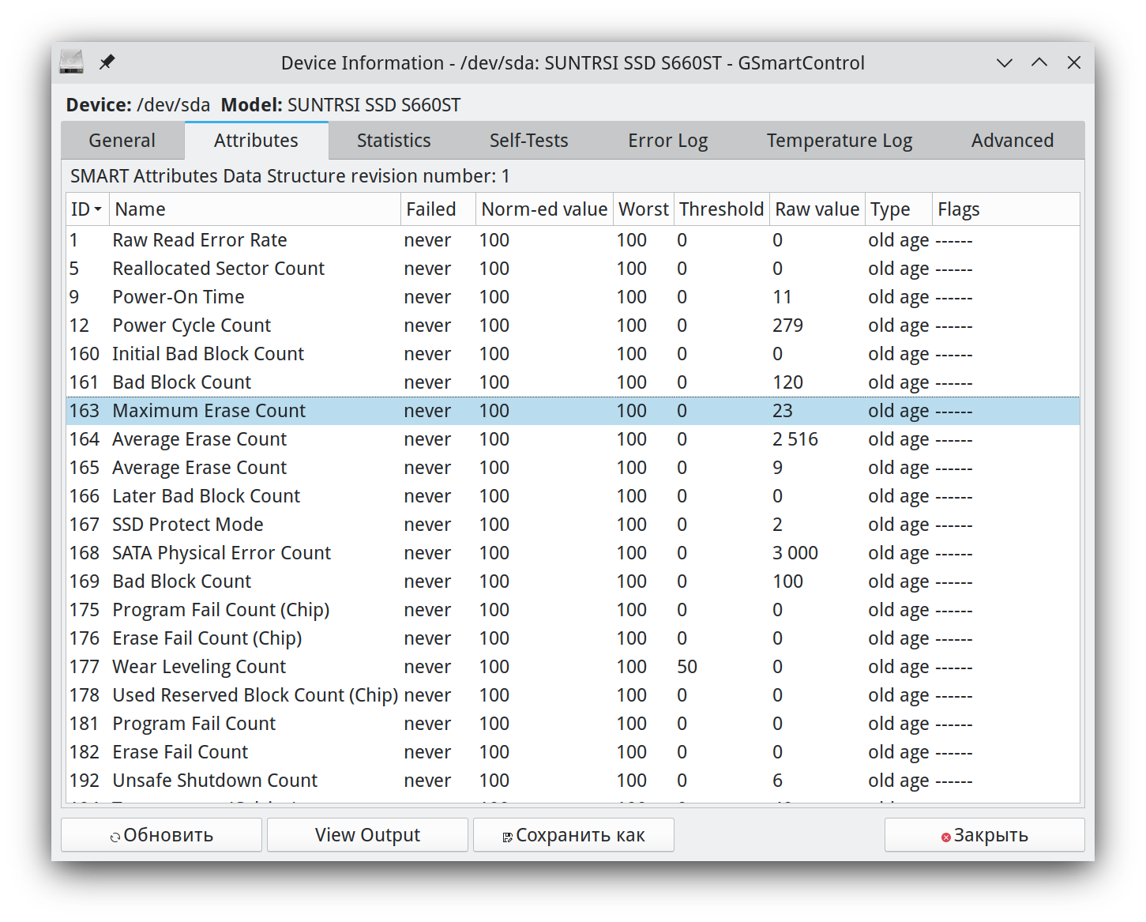The width and height of the screenshot is (1146, 922).
Task: Switch to the General tab
Action: coord(122,141)
